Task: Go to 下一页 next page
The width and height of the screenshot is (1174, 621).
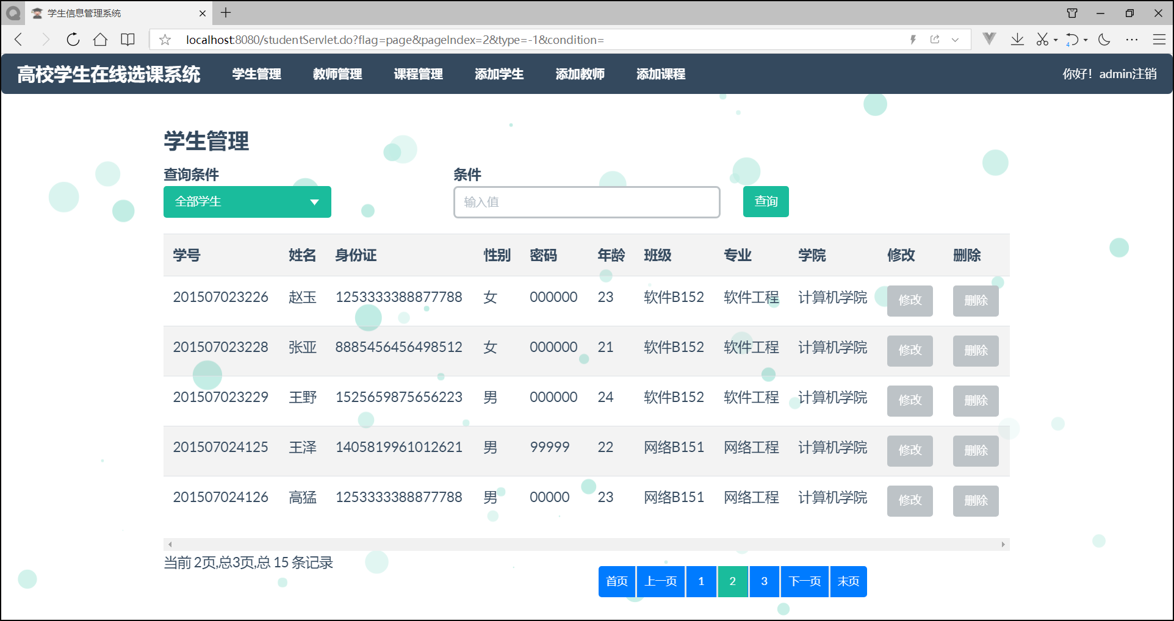Action: point(805,581)
